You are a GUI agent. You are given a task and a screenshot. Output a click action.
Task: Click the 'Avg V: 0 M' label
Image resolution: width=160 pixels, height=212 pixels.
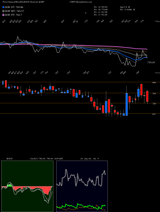click(124, 7)
